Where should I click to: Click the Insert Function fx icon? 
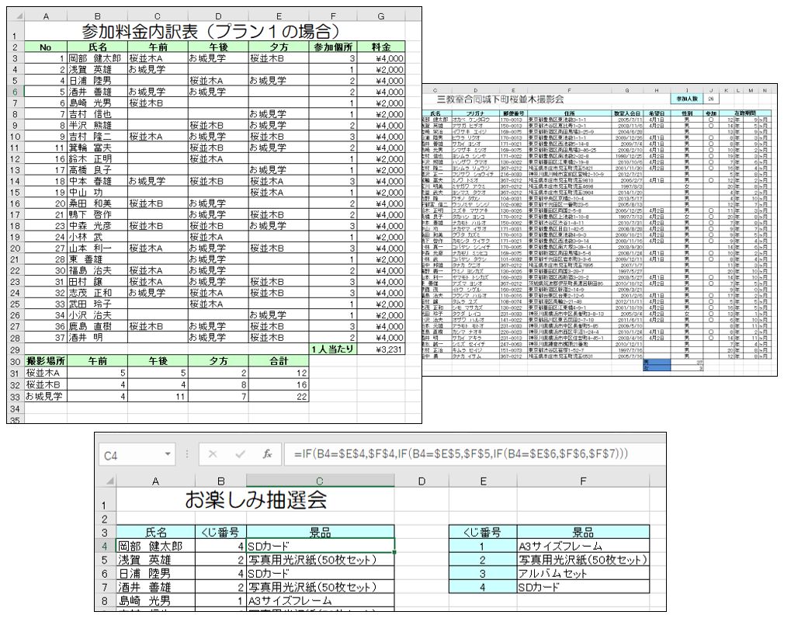tap(266, 454)
